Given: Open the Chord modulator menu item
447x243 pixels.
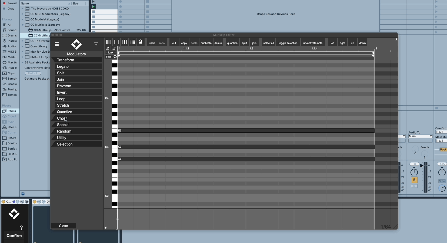Looking at the screenshot, I should [76, 118].
